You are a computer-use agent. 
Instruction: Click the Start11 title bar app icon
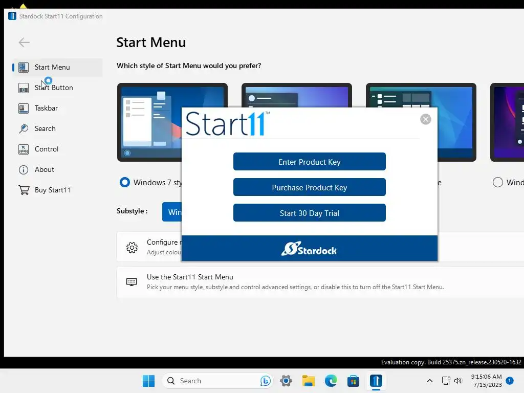tap(12, 16)
